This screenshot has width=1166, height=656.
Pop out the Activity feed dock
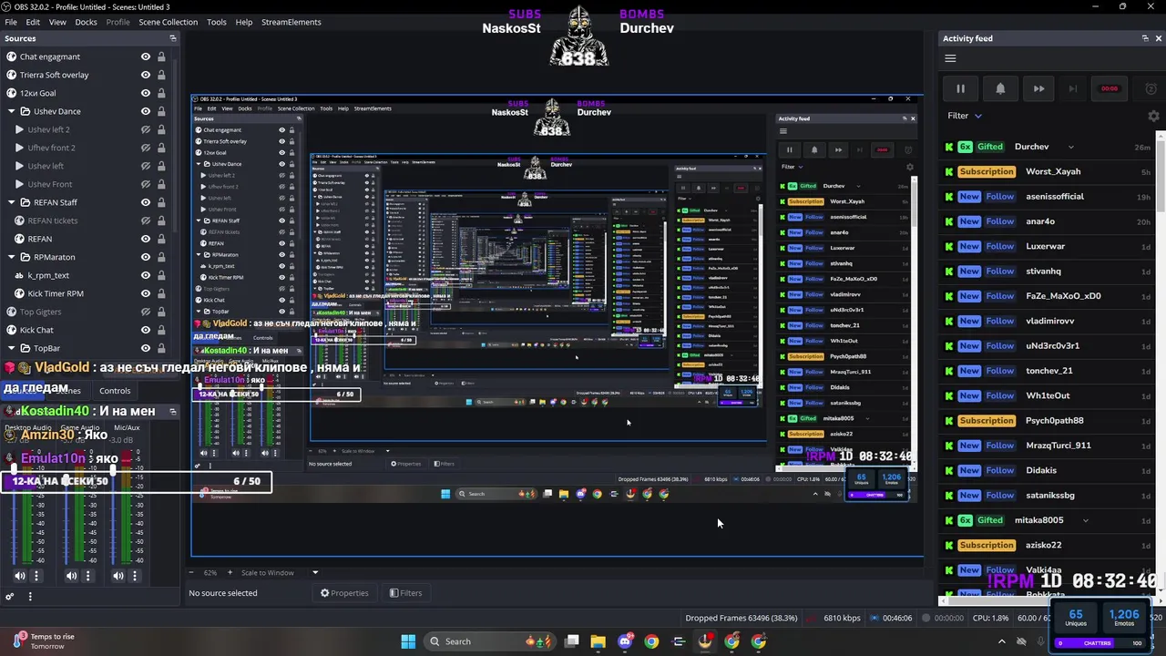tap(1145, 38)
